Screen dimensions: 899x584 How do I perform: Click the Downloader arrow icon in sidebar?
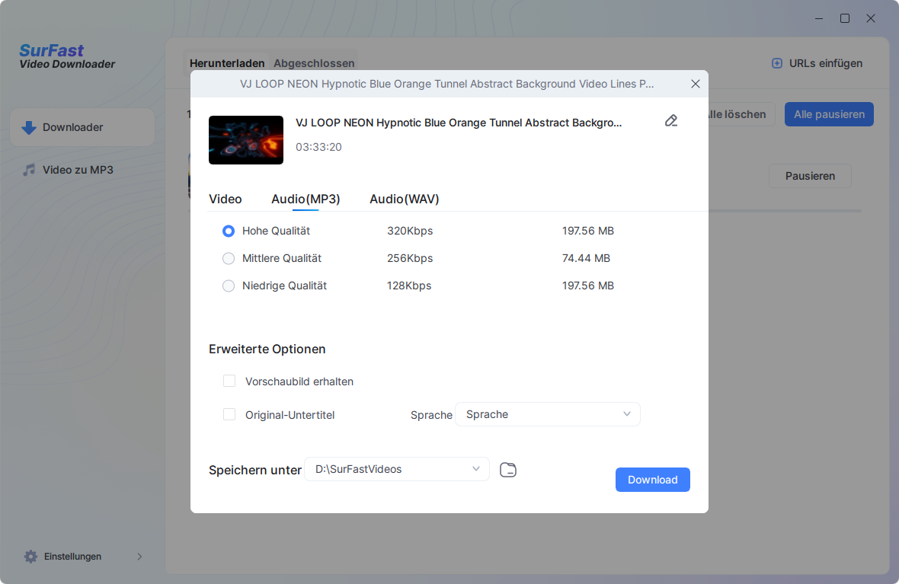click(x=29, y=128)
